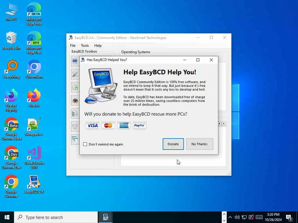Viewport: 298px width, 223px height.
Task: Click the sync tray icon with red dot
Action: (251, 217)
